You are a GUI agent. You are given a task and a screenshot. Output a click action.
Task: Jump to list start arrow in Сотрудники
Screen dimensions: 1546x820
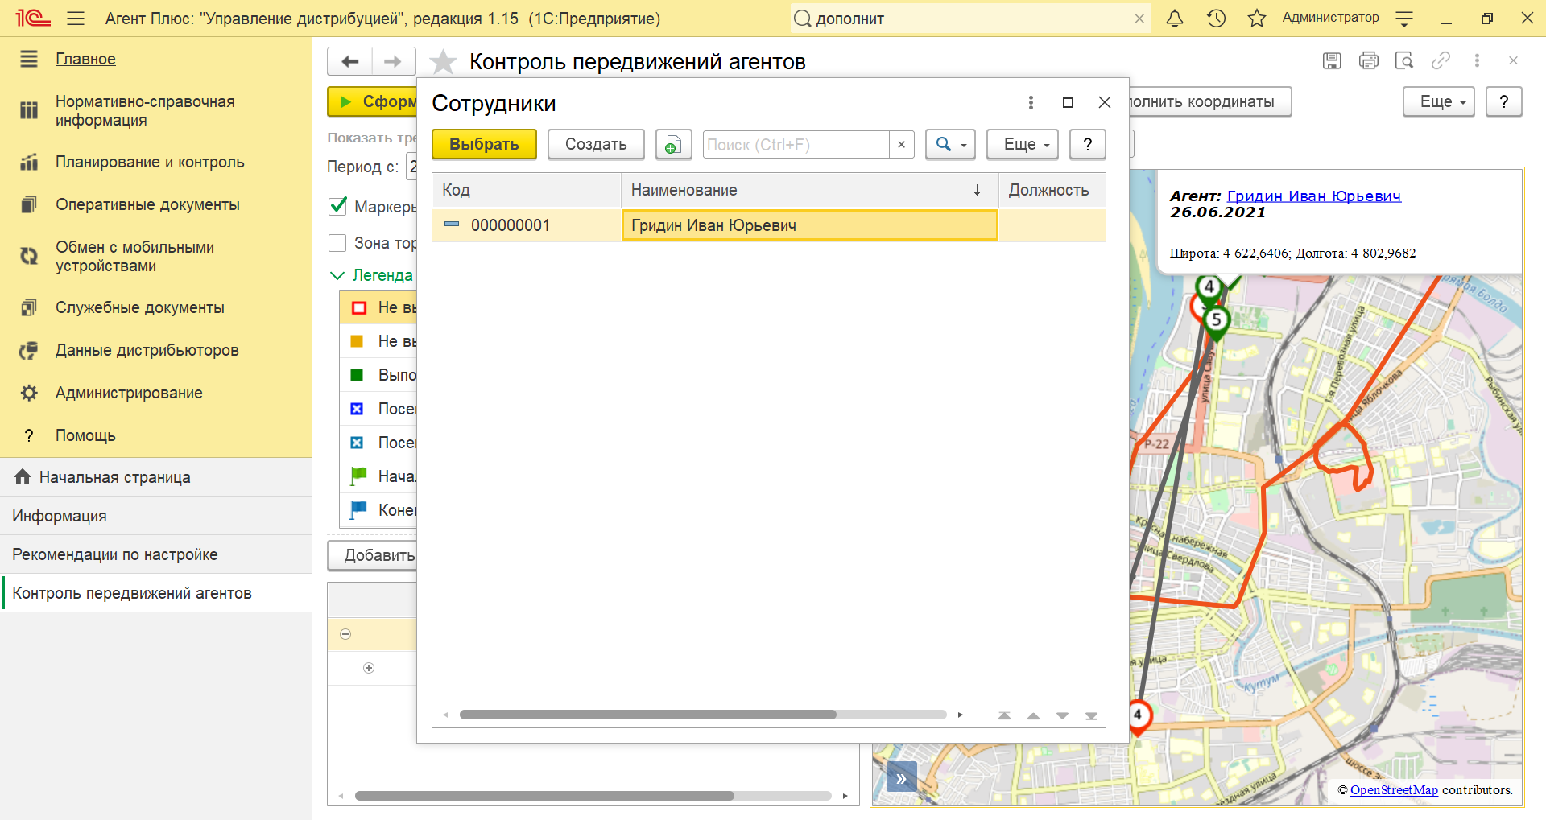pos(1004,715)
